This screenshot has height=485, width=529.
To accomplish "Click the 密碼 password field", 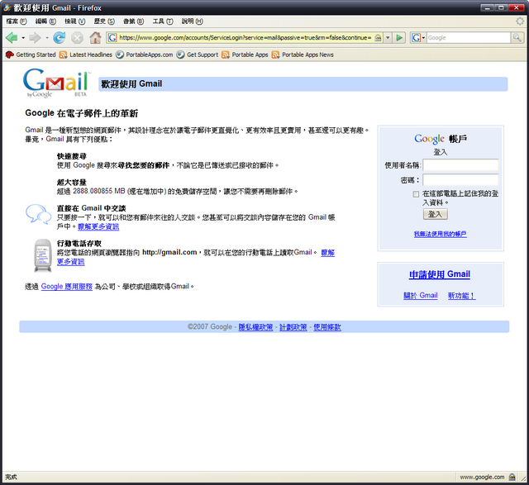I will coord(460,180).
